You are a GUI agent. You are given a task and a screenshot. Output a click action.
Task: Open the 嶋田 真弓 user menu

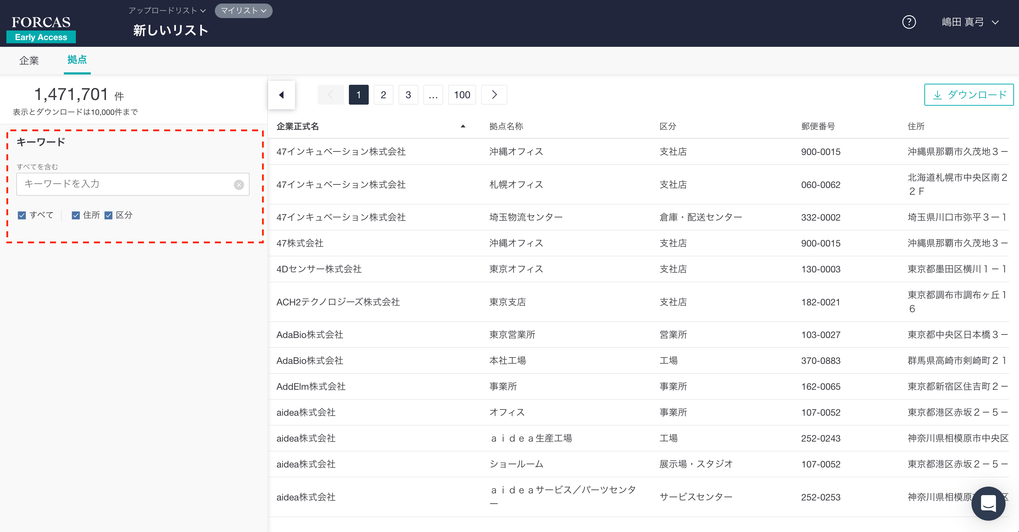(x=970, y=22)
